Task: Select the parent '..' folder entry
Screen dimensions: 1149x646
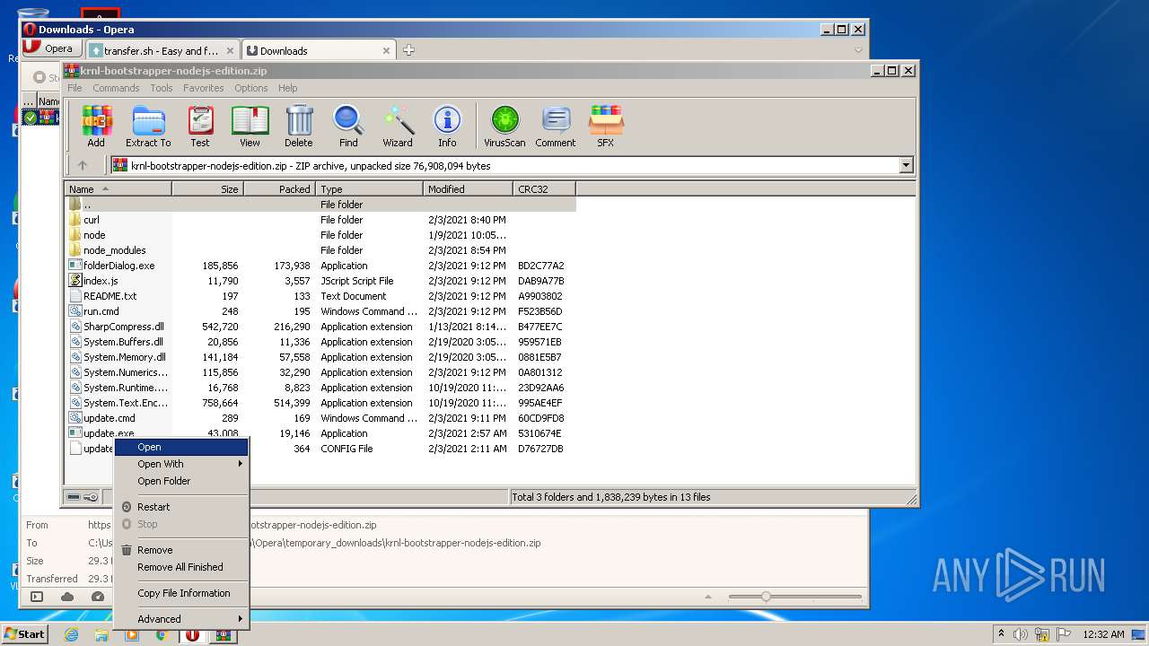Action: point(320,205)
